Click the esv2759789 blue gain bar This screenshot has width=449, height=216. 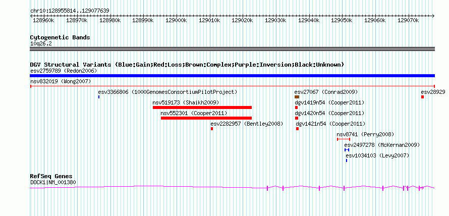232,76
